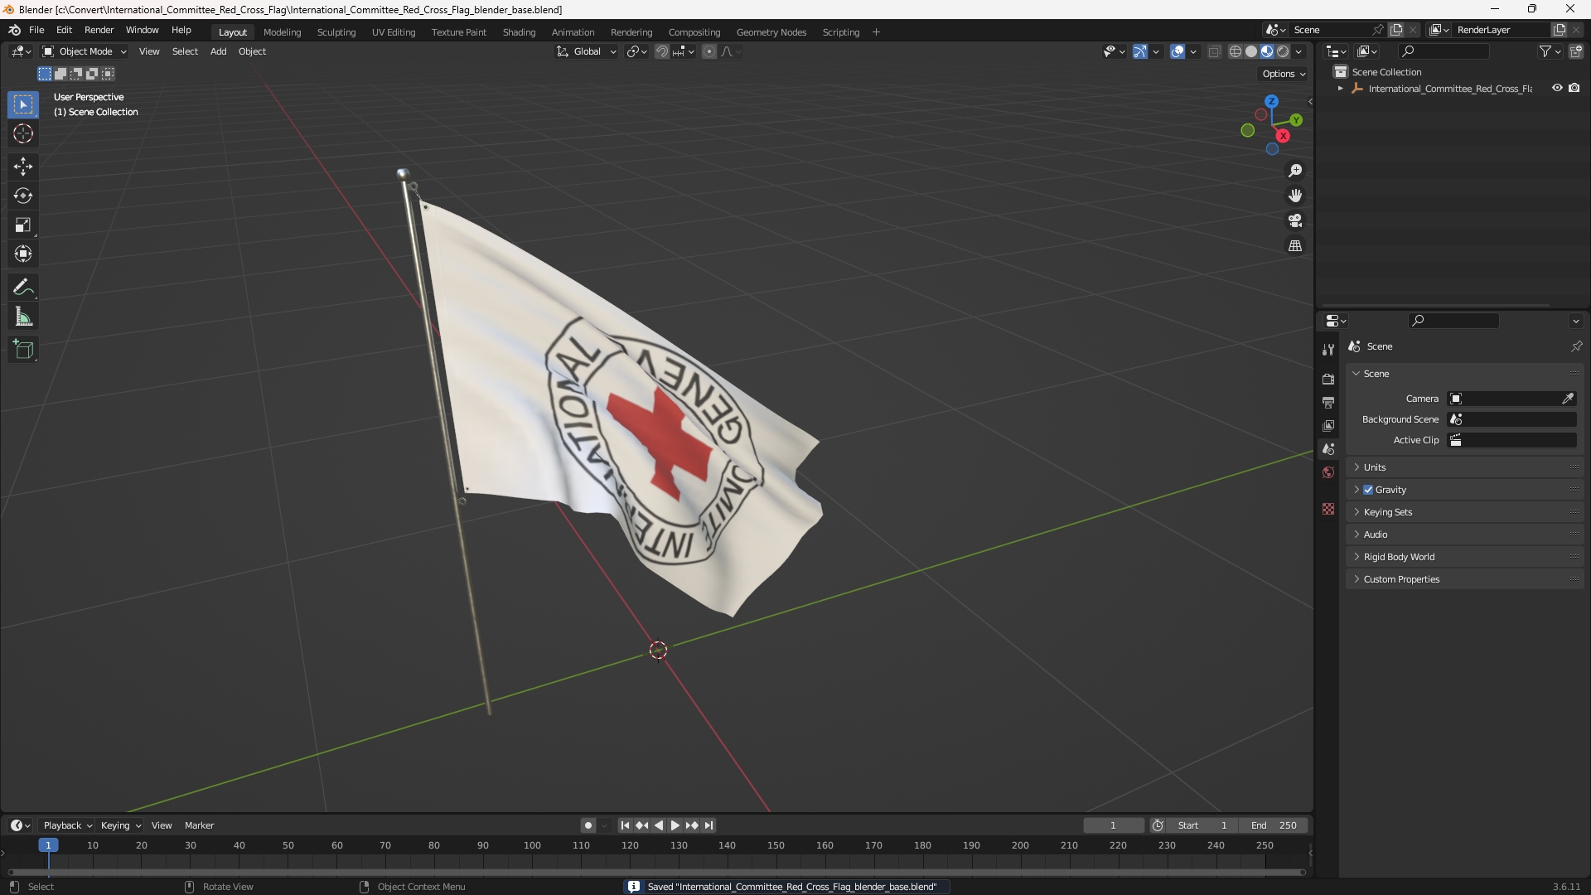The image size is (1591, 895).
Task: Open the Texture properties tab
Action: [x=1328, y=509]
